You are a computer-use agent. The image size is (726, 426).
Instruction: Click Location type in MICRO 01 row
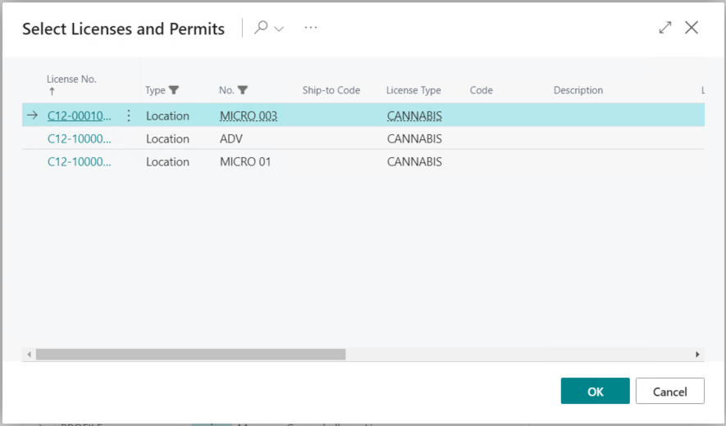click(167, 162)
